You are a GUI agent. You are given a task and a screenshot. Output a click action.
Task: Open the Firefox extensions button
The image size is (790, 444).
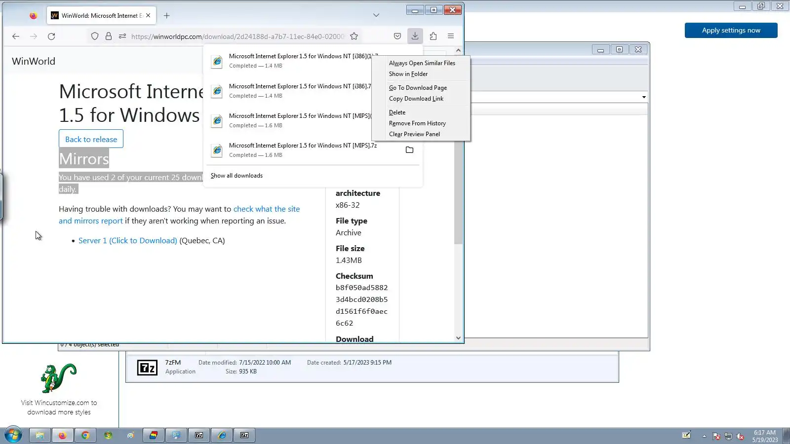(x=433, y=36)
